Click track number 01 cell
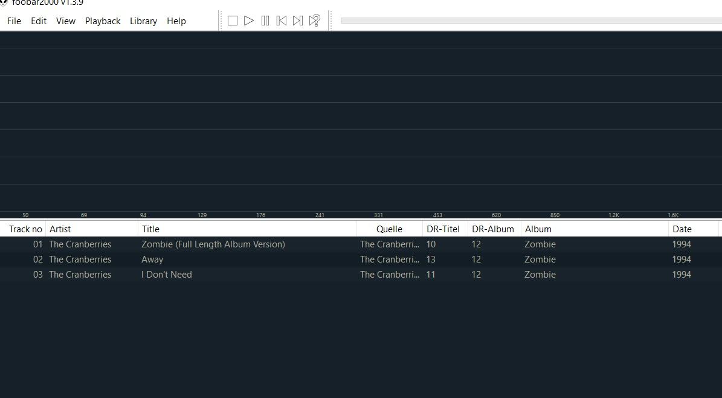 37,244
